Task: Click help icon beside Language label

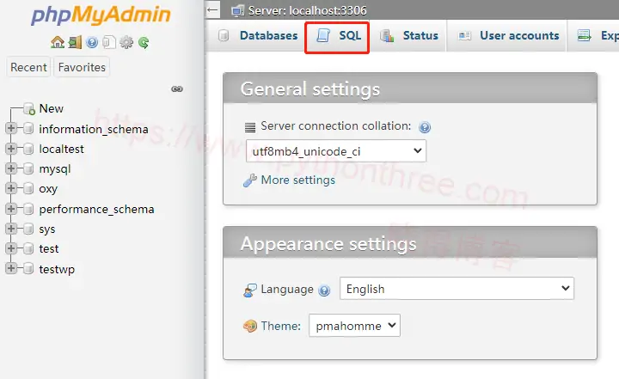Action: click(x=324, y=290)
